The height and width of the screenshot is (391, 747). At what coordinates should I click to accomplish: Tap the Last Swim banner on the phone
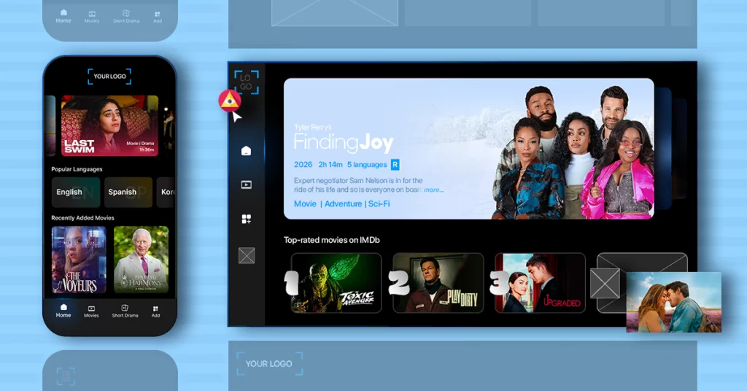tap(109, 125)
